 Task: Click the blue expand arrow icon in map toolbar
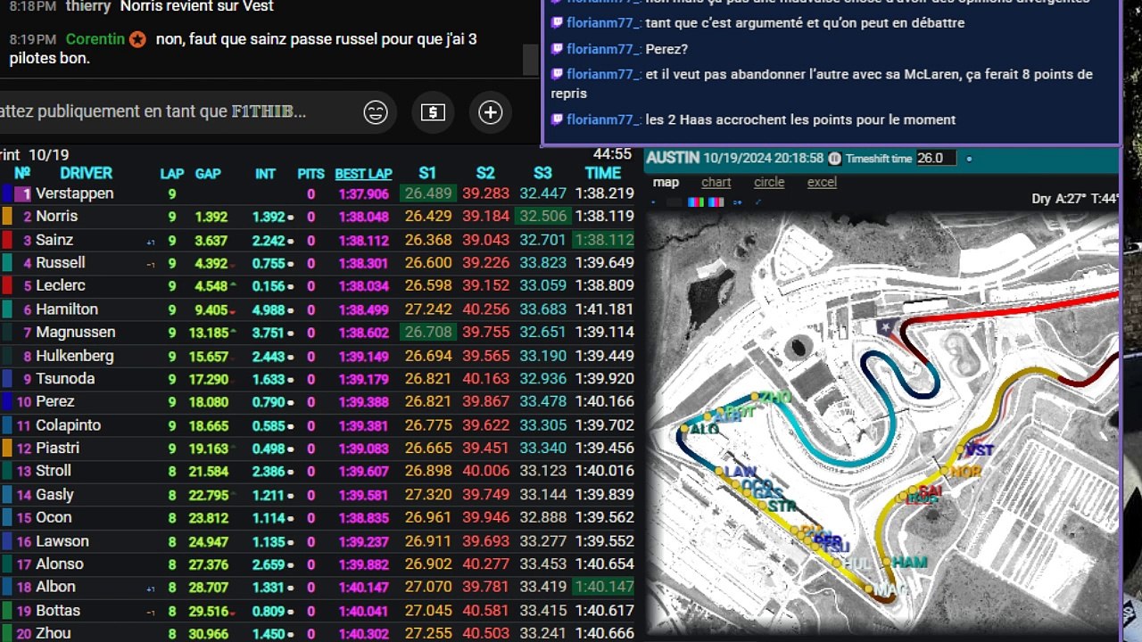point(758,202)
